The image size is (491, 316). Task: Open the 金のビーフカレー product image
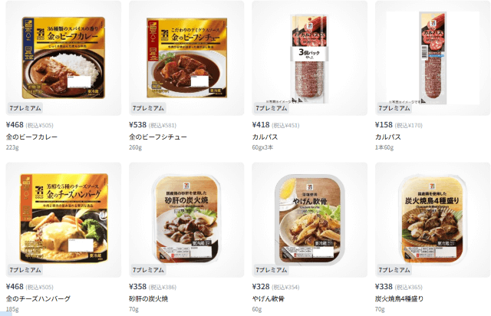click(x=64, y=58)
